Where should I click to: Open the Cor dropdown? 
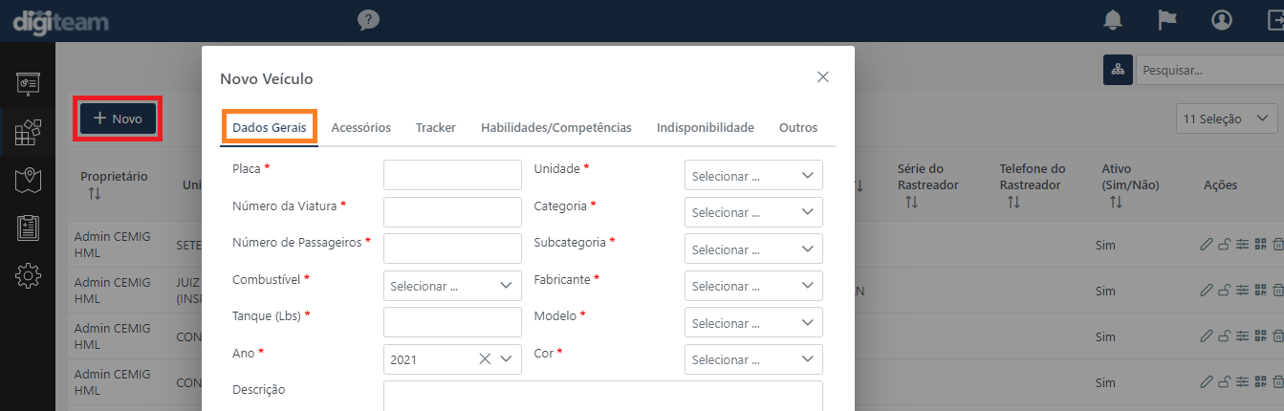753,359
